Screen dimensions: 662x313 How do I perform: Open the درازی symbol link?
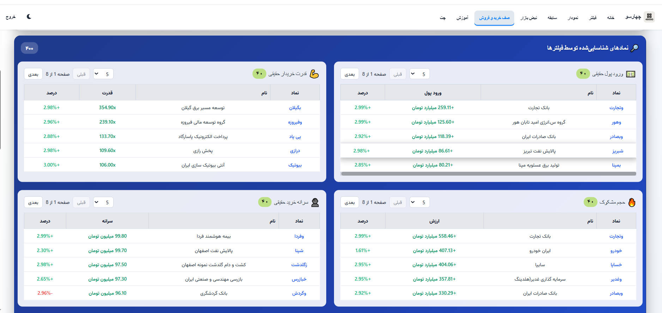(x=295, y=151)
